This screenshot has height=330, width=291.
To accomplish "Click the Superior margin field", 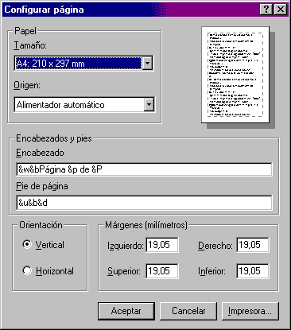I will click(162, 271).
